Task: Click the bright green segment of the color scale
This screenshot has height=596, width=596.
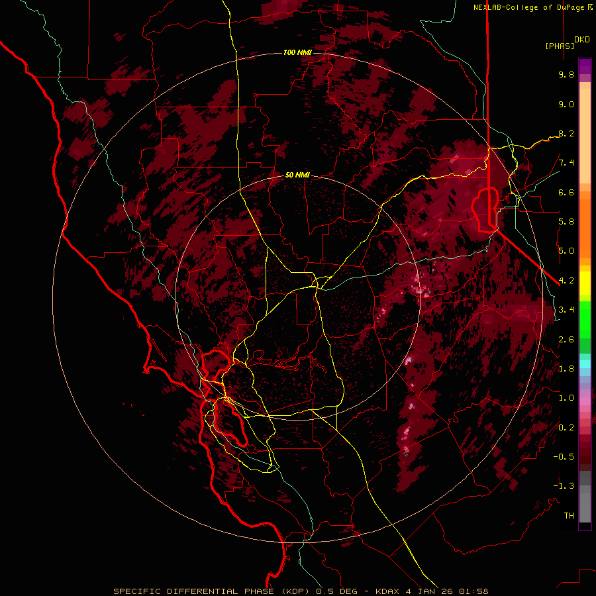Action: [x=585, y=319]
